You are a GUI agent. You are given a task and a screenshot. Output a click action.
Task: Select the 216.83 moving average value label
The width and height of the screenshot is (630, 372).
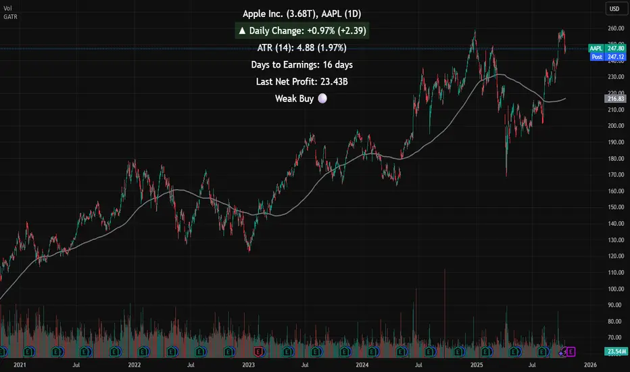(615, 99)
